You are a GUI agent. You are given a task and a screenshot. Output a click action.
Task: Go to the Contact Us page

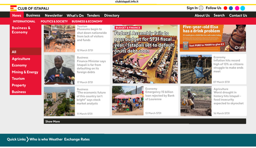[x=238, y=15]
